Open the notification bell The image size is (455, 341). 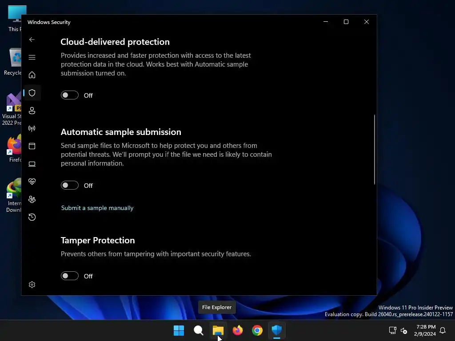click(443, 330)
